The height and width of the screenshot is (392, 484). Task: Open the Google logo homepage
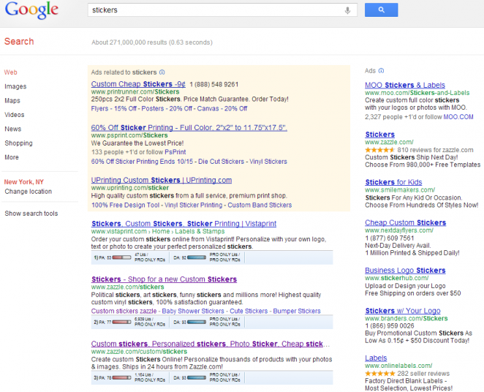[31, 10]
